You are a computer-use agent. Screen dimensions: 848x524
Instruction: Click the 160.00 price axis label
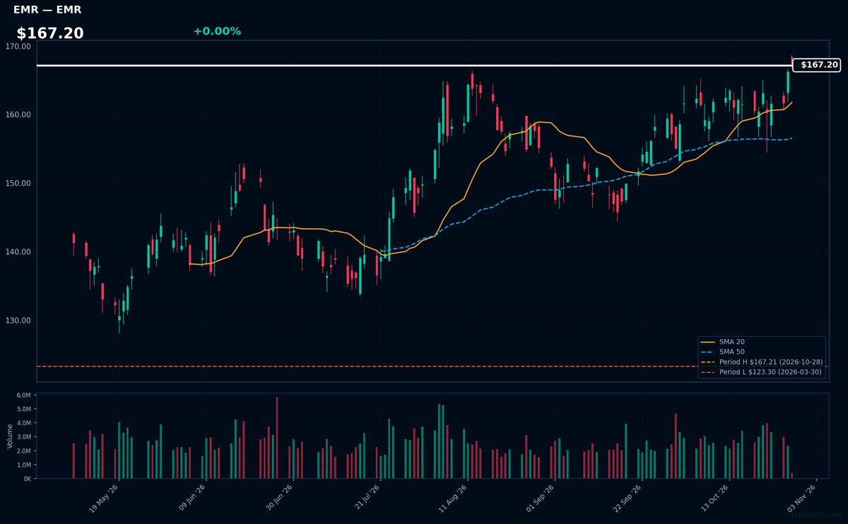point(18,114)
